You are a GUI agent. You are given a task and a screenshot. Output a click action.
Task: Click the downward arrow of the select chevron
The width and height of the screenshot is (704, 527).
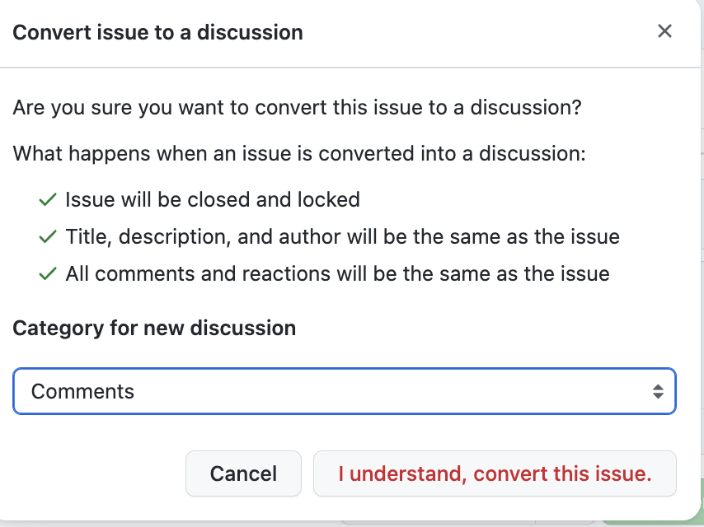click(658, 395)
